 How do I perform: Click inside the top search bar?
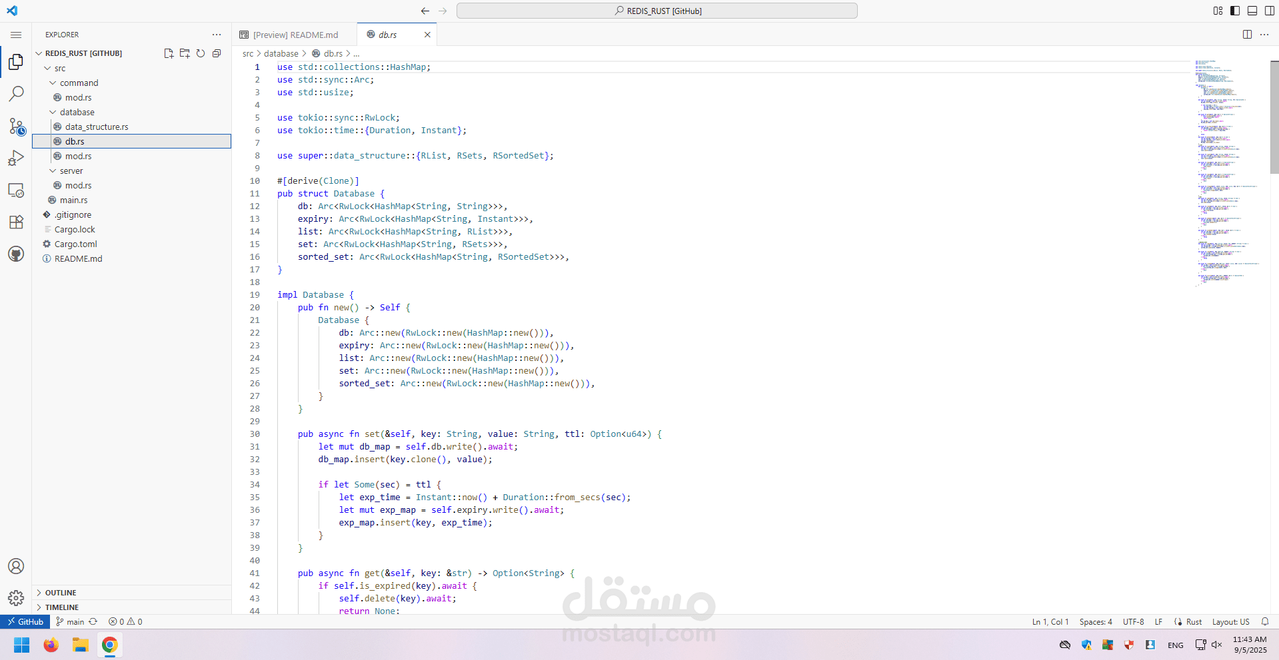(x=656, y=11)
